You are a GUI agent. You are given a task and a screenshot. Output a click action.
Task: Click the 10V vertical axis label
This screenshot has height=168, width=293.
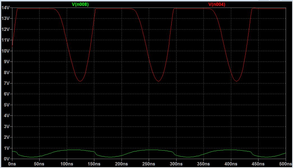tap(5, 51)
